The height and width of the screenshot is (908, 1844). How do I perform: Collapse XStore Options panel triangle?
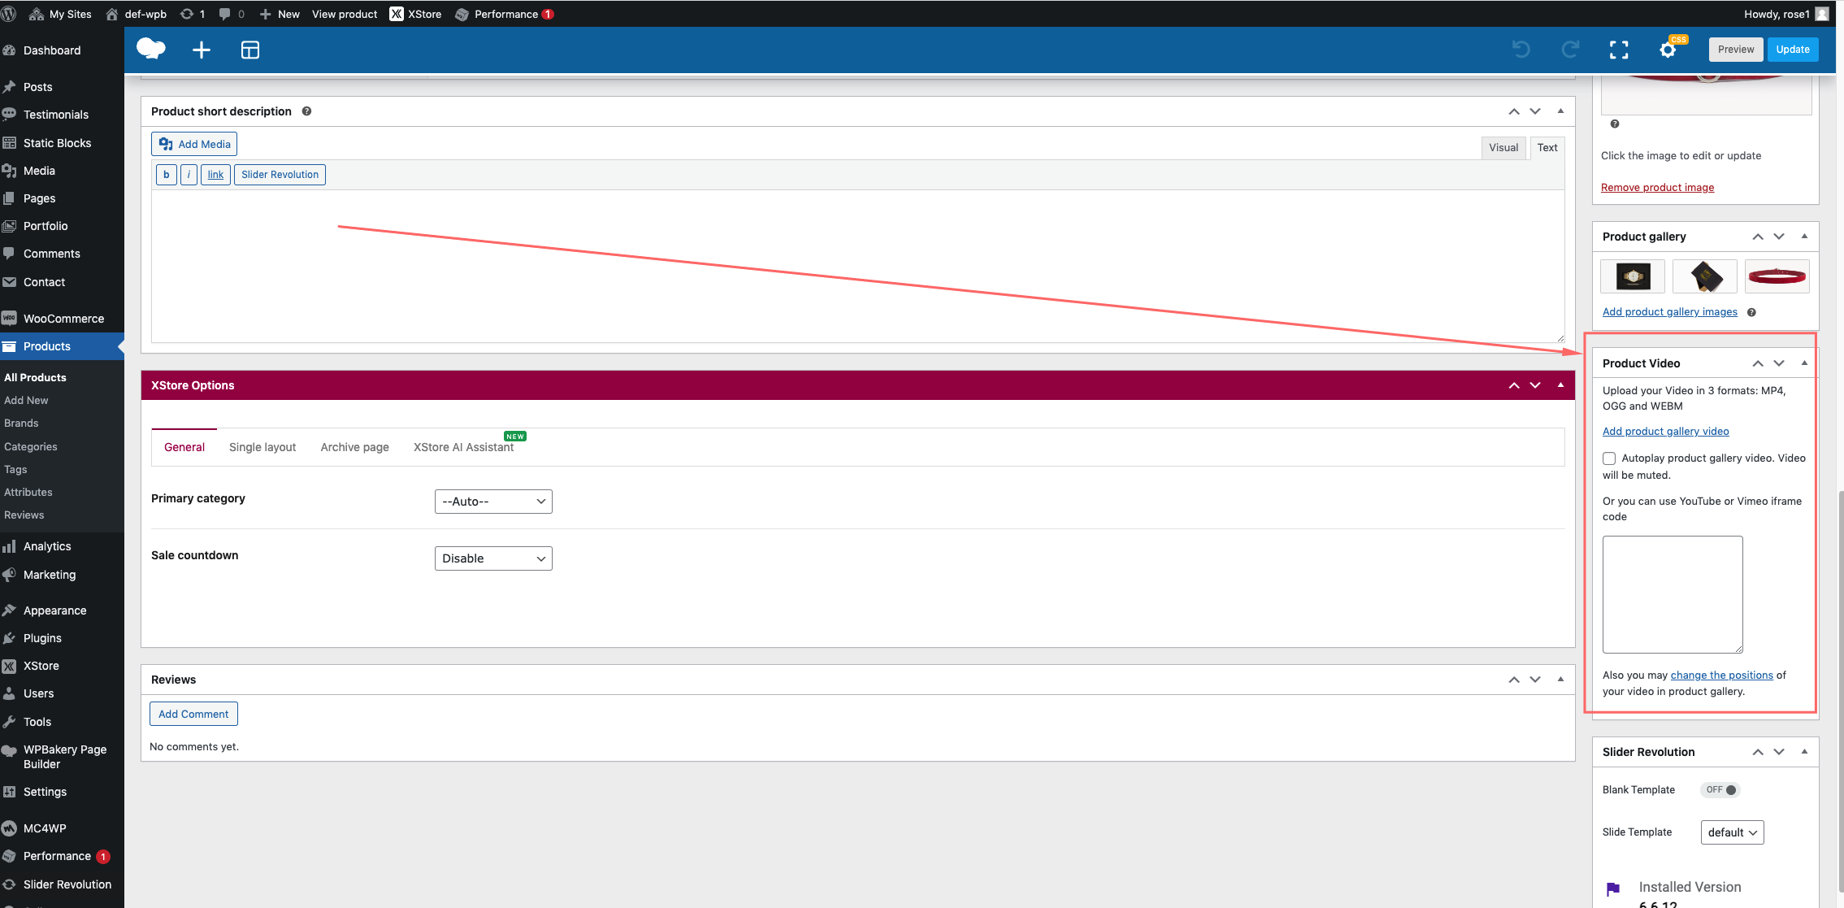click(1560, 385)
